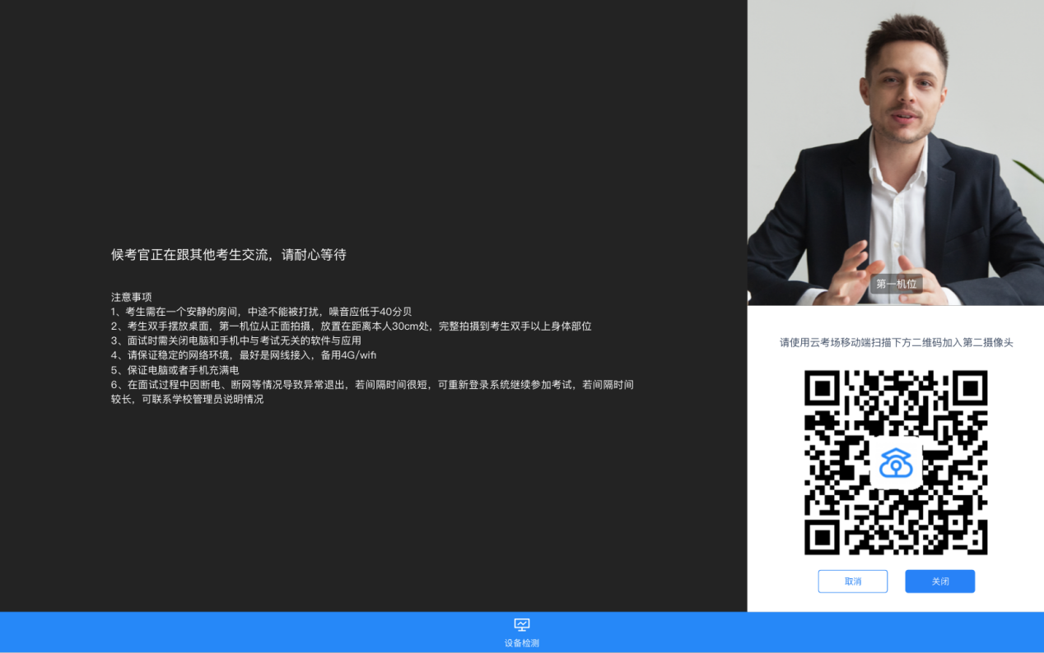Click the 第一机位 camera label
This screenshot has height=653, width=1044.
(x=896, y=284)
